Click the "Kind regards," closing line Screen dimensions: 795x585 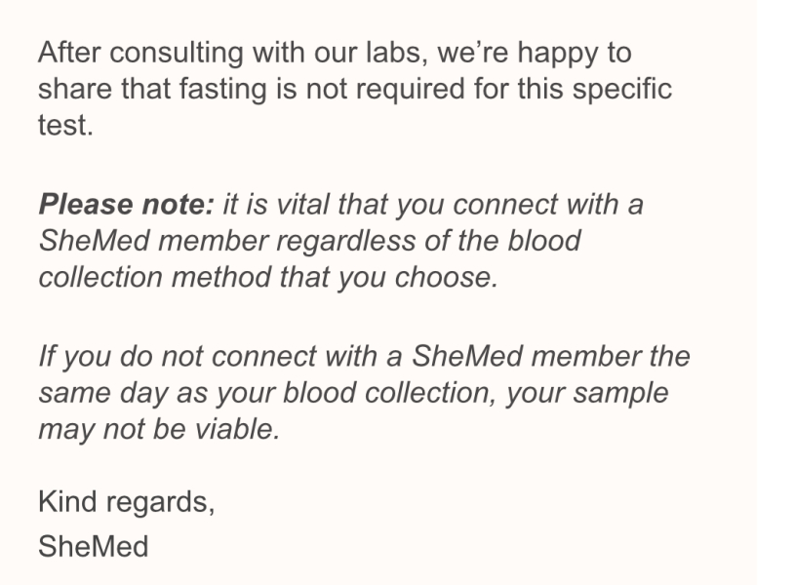tap(126, 502)
